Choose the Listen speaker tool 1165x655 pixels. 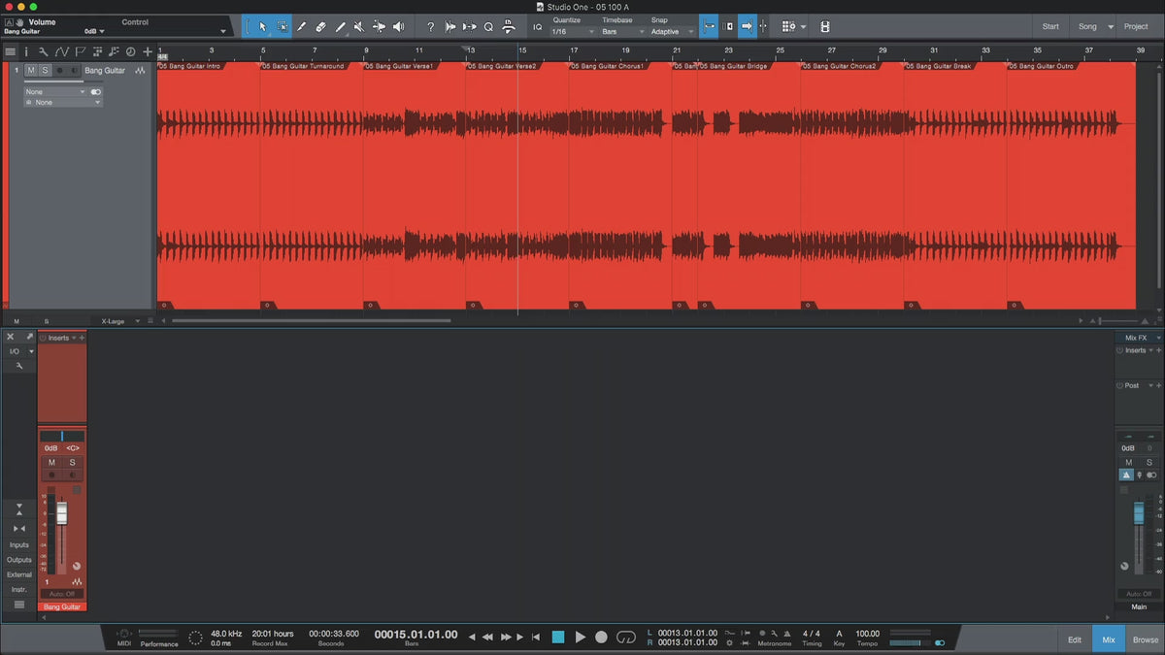click(398, 27)
